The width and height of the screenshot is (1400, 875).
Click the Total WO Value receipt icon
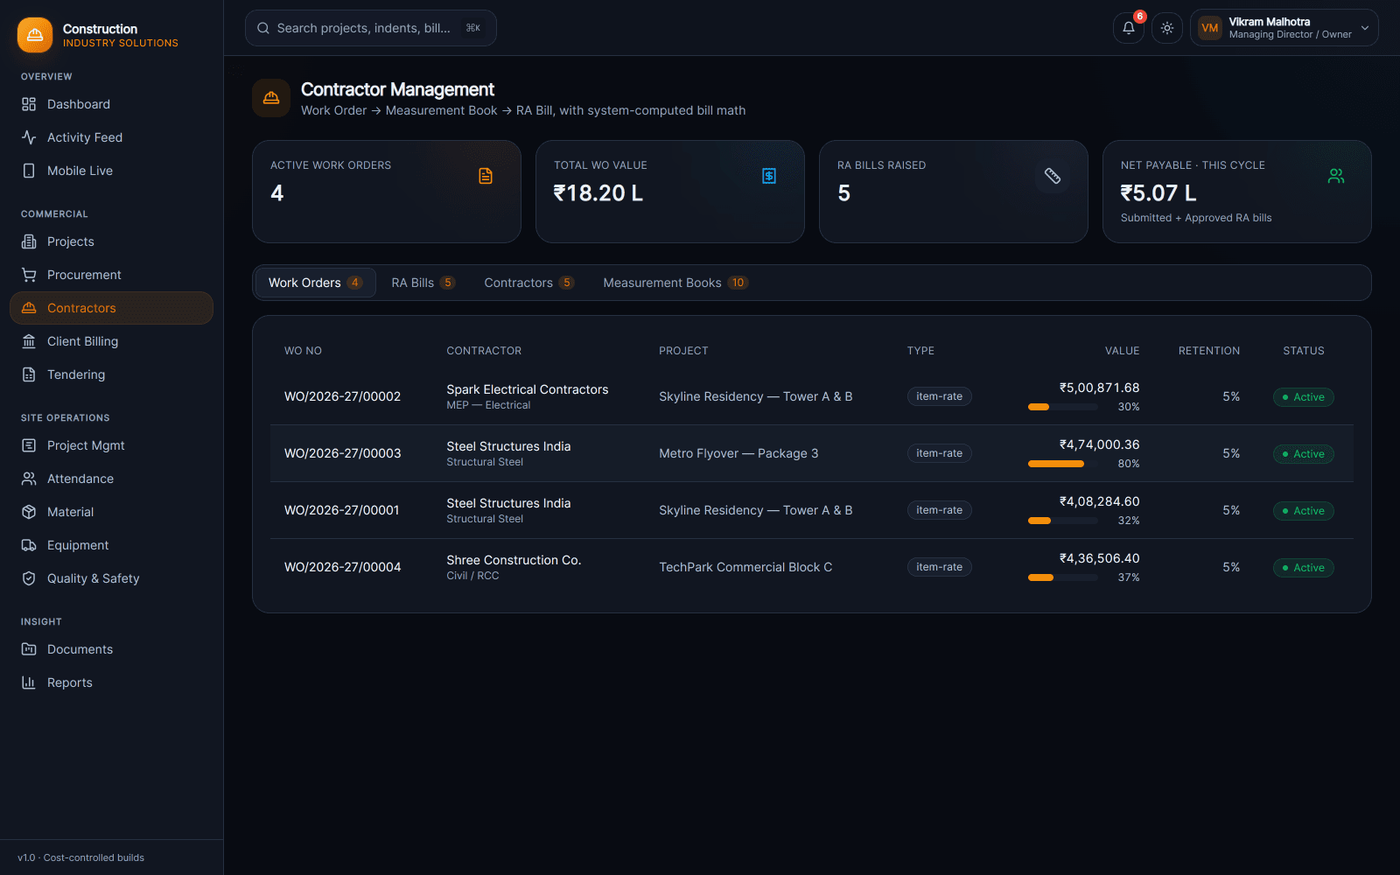pyautogui.click(x=769, y=176)
